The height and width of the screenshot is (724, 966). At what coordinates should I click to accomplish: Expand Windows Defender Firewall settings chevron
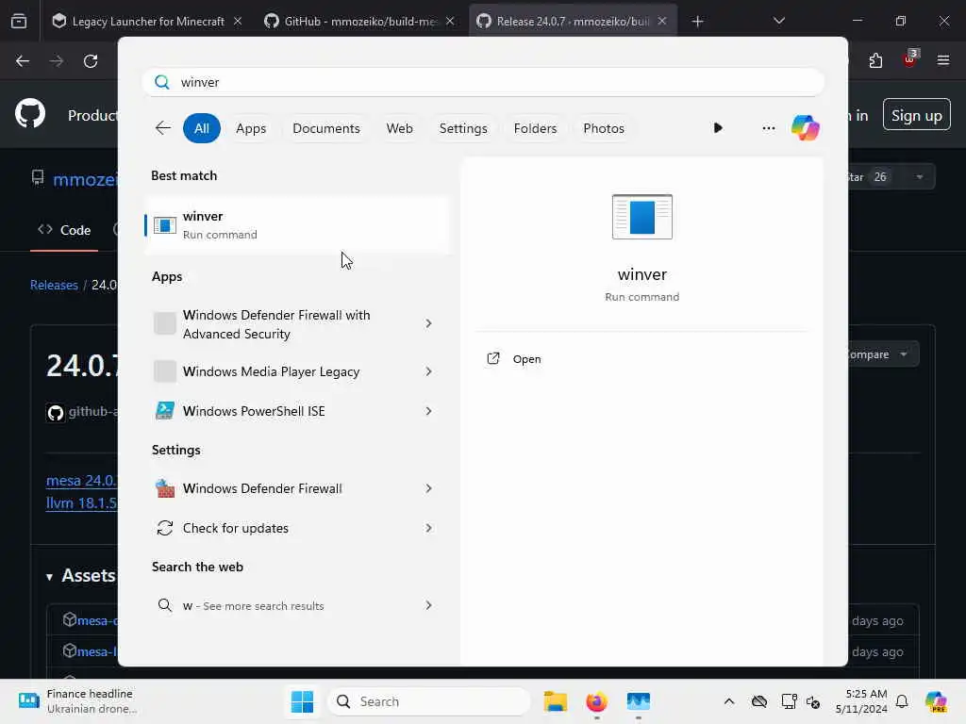pos(429,488)
